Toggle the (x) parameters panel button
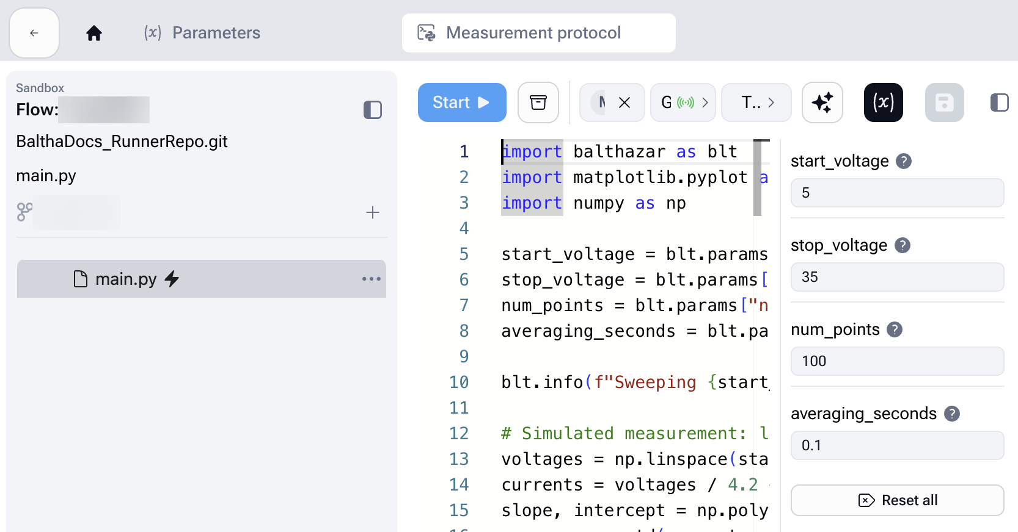The width and height of the screenshot is (1018, 532). (x=884, y=102)
